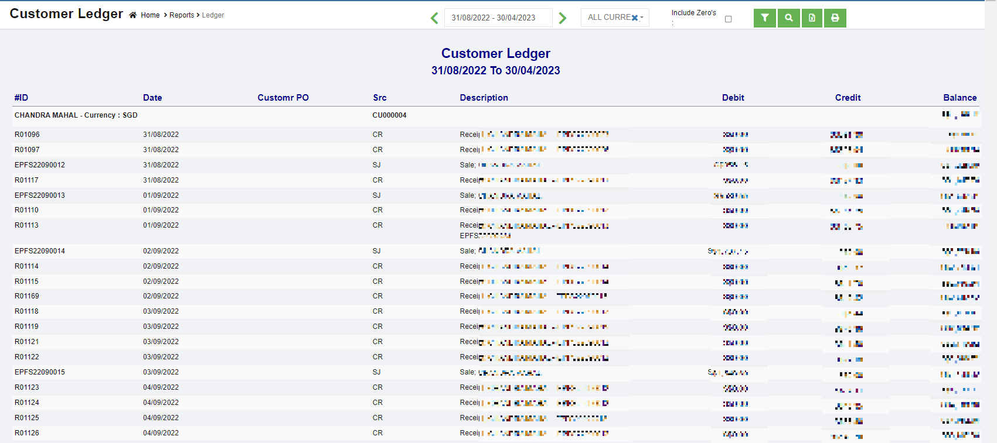Click the Home icon in breadcrumb
The image size is (997, 443).
coord(133,15)
